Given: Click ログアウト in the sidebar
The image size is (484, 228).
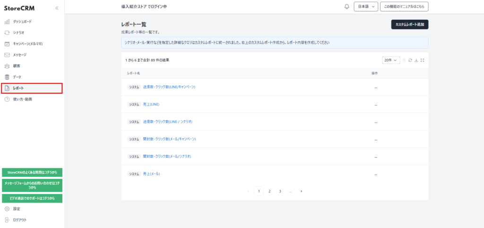Looking at the screenshot, I should pos(20,220).
